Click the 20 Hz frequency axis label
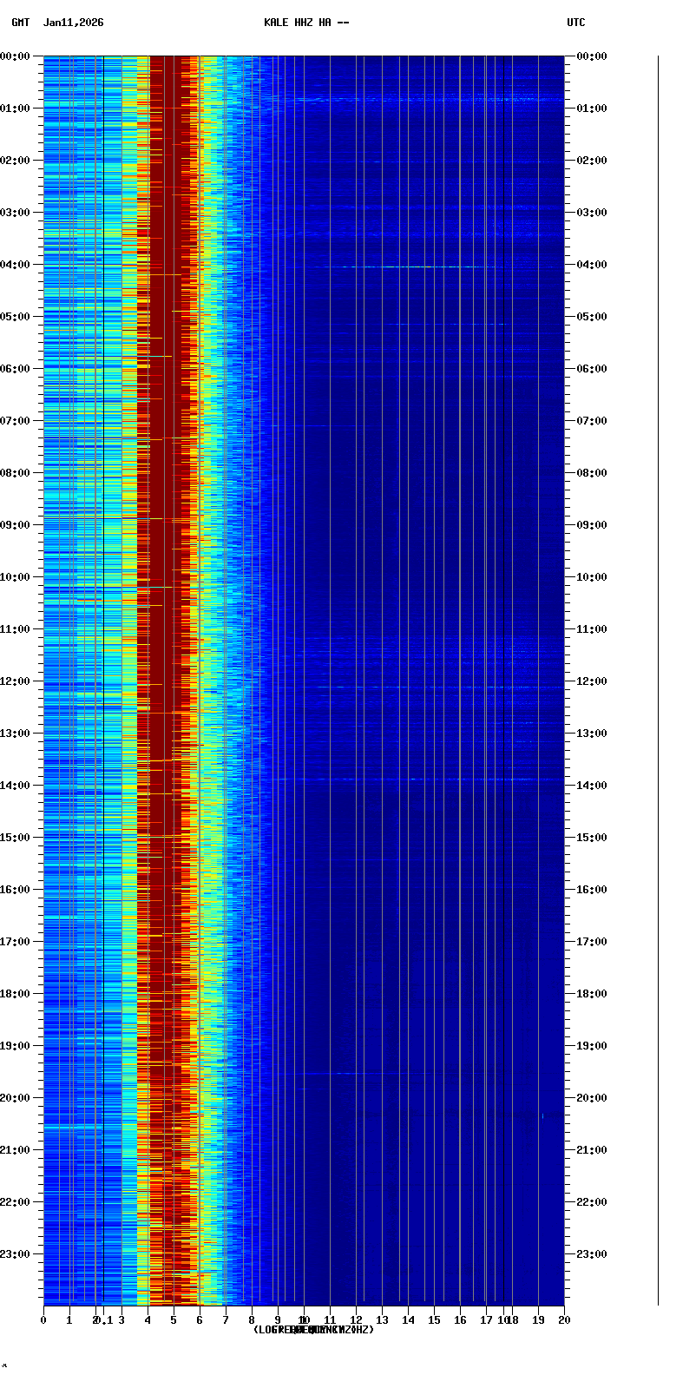 tap(564, 1320)
